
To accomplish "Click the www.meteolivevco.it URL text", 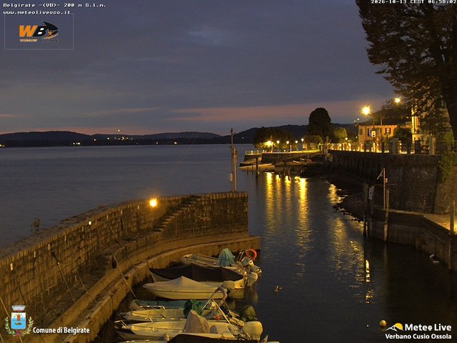I will pos(36,12).
